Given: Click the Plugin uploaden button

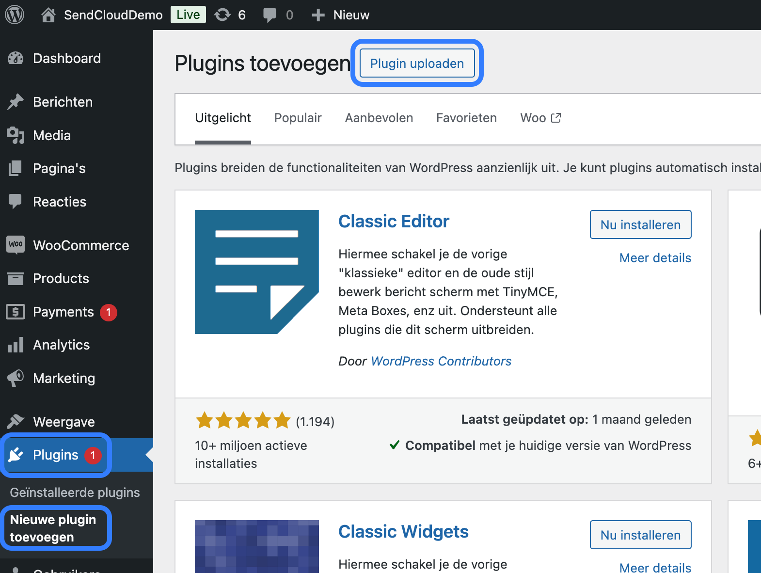Looking at the screenshot, I should [x=417, y=63].
